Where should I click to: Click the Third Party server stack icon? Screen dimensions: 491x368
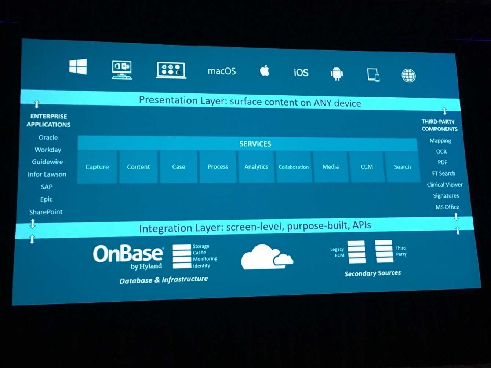[384, 251]
